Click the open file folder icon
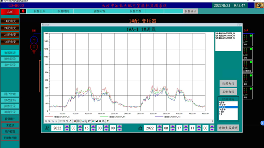Image resolution: width=264 pixels, height=148 pixels. click(93, 121)
